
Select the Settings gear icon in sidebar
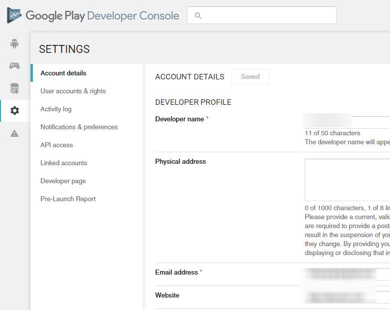[14, 110]
